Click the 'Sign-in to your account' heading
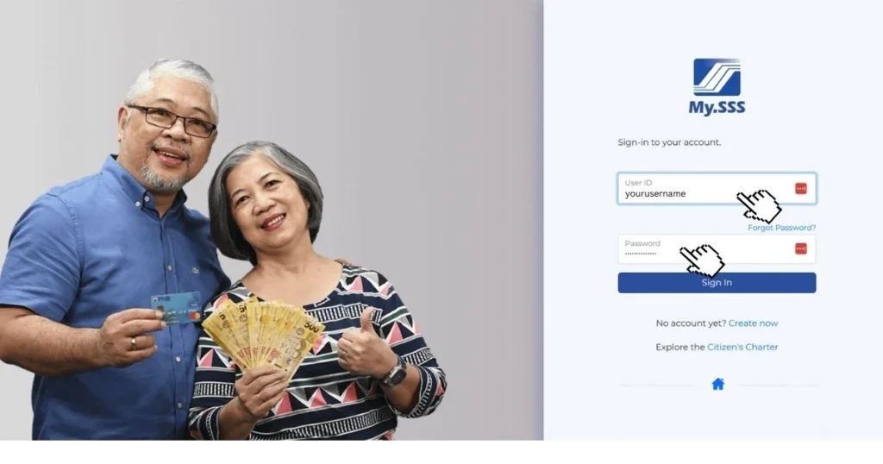The height and width of the screenshot is (464, 883). click(669, 142)
